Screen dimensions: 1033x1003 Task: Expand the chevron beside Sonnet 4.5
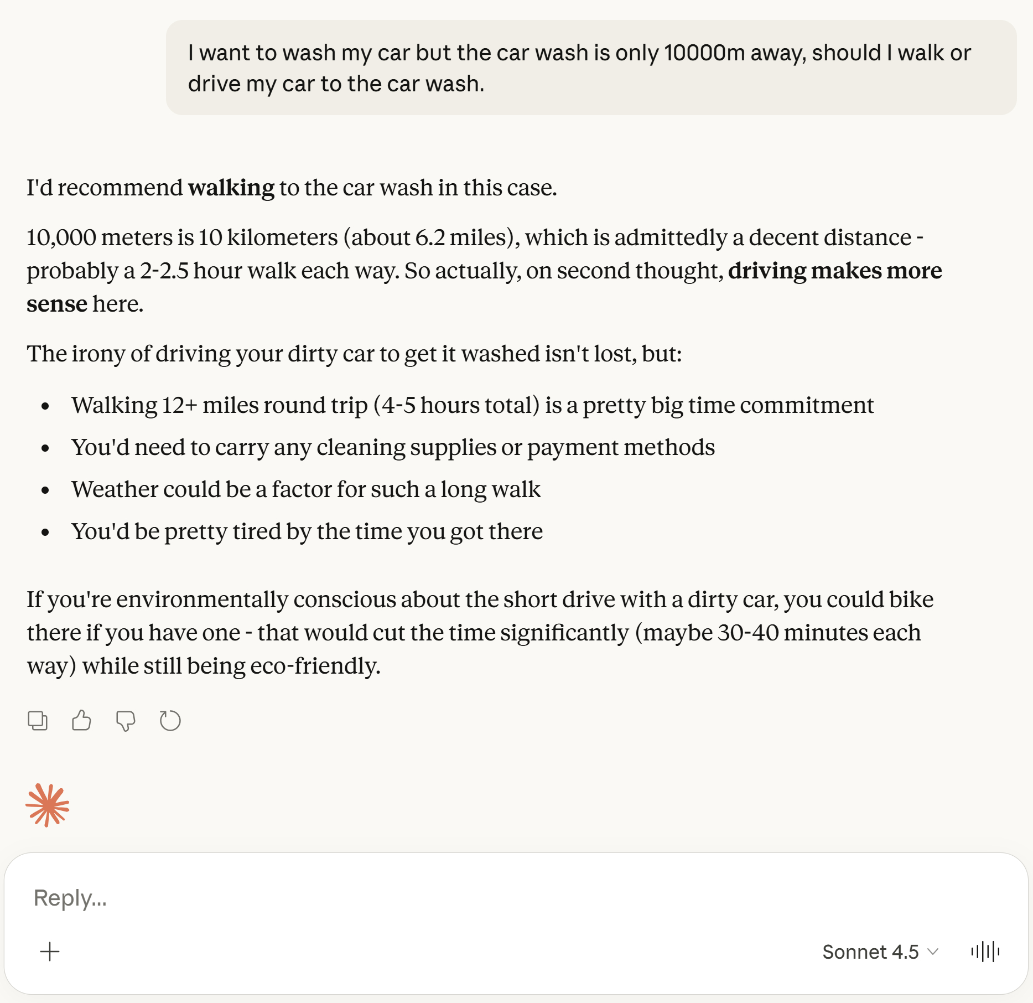click(x=933, y=952)
